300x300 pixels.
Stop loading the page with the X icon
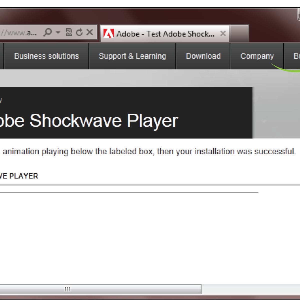pos(89,32)
